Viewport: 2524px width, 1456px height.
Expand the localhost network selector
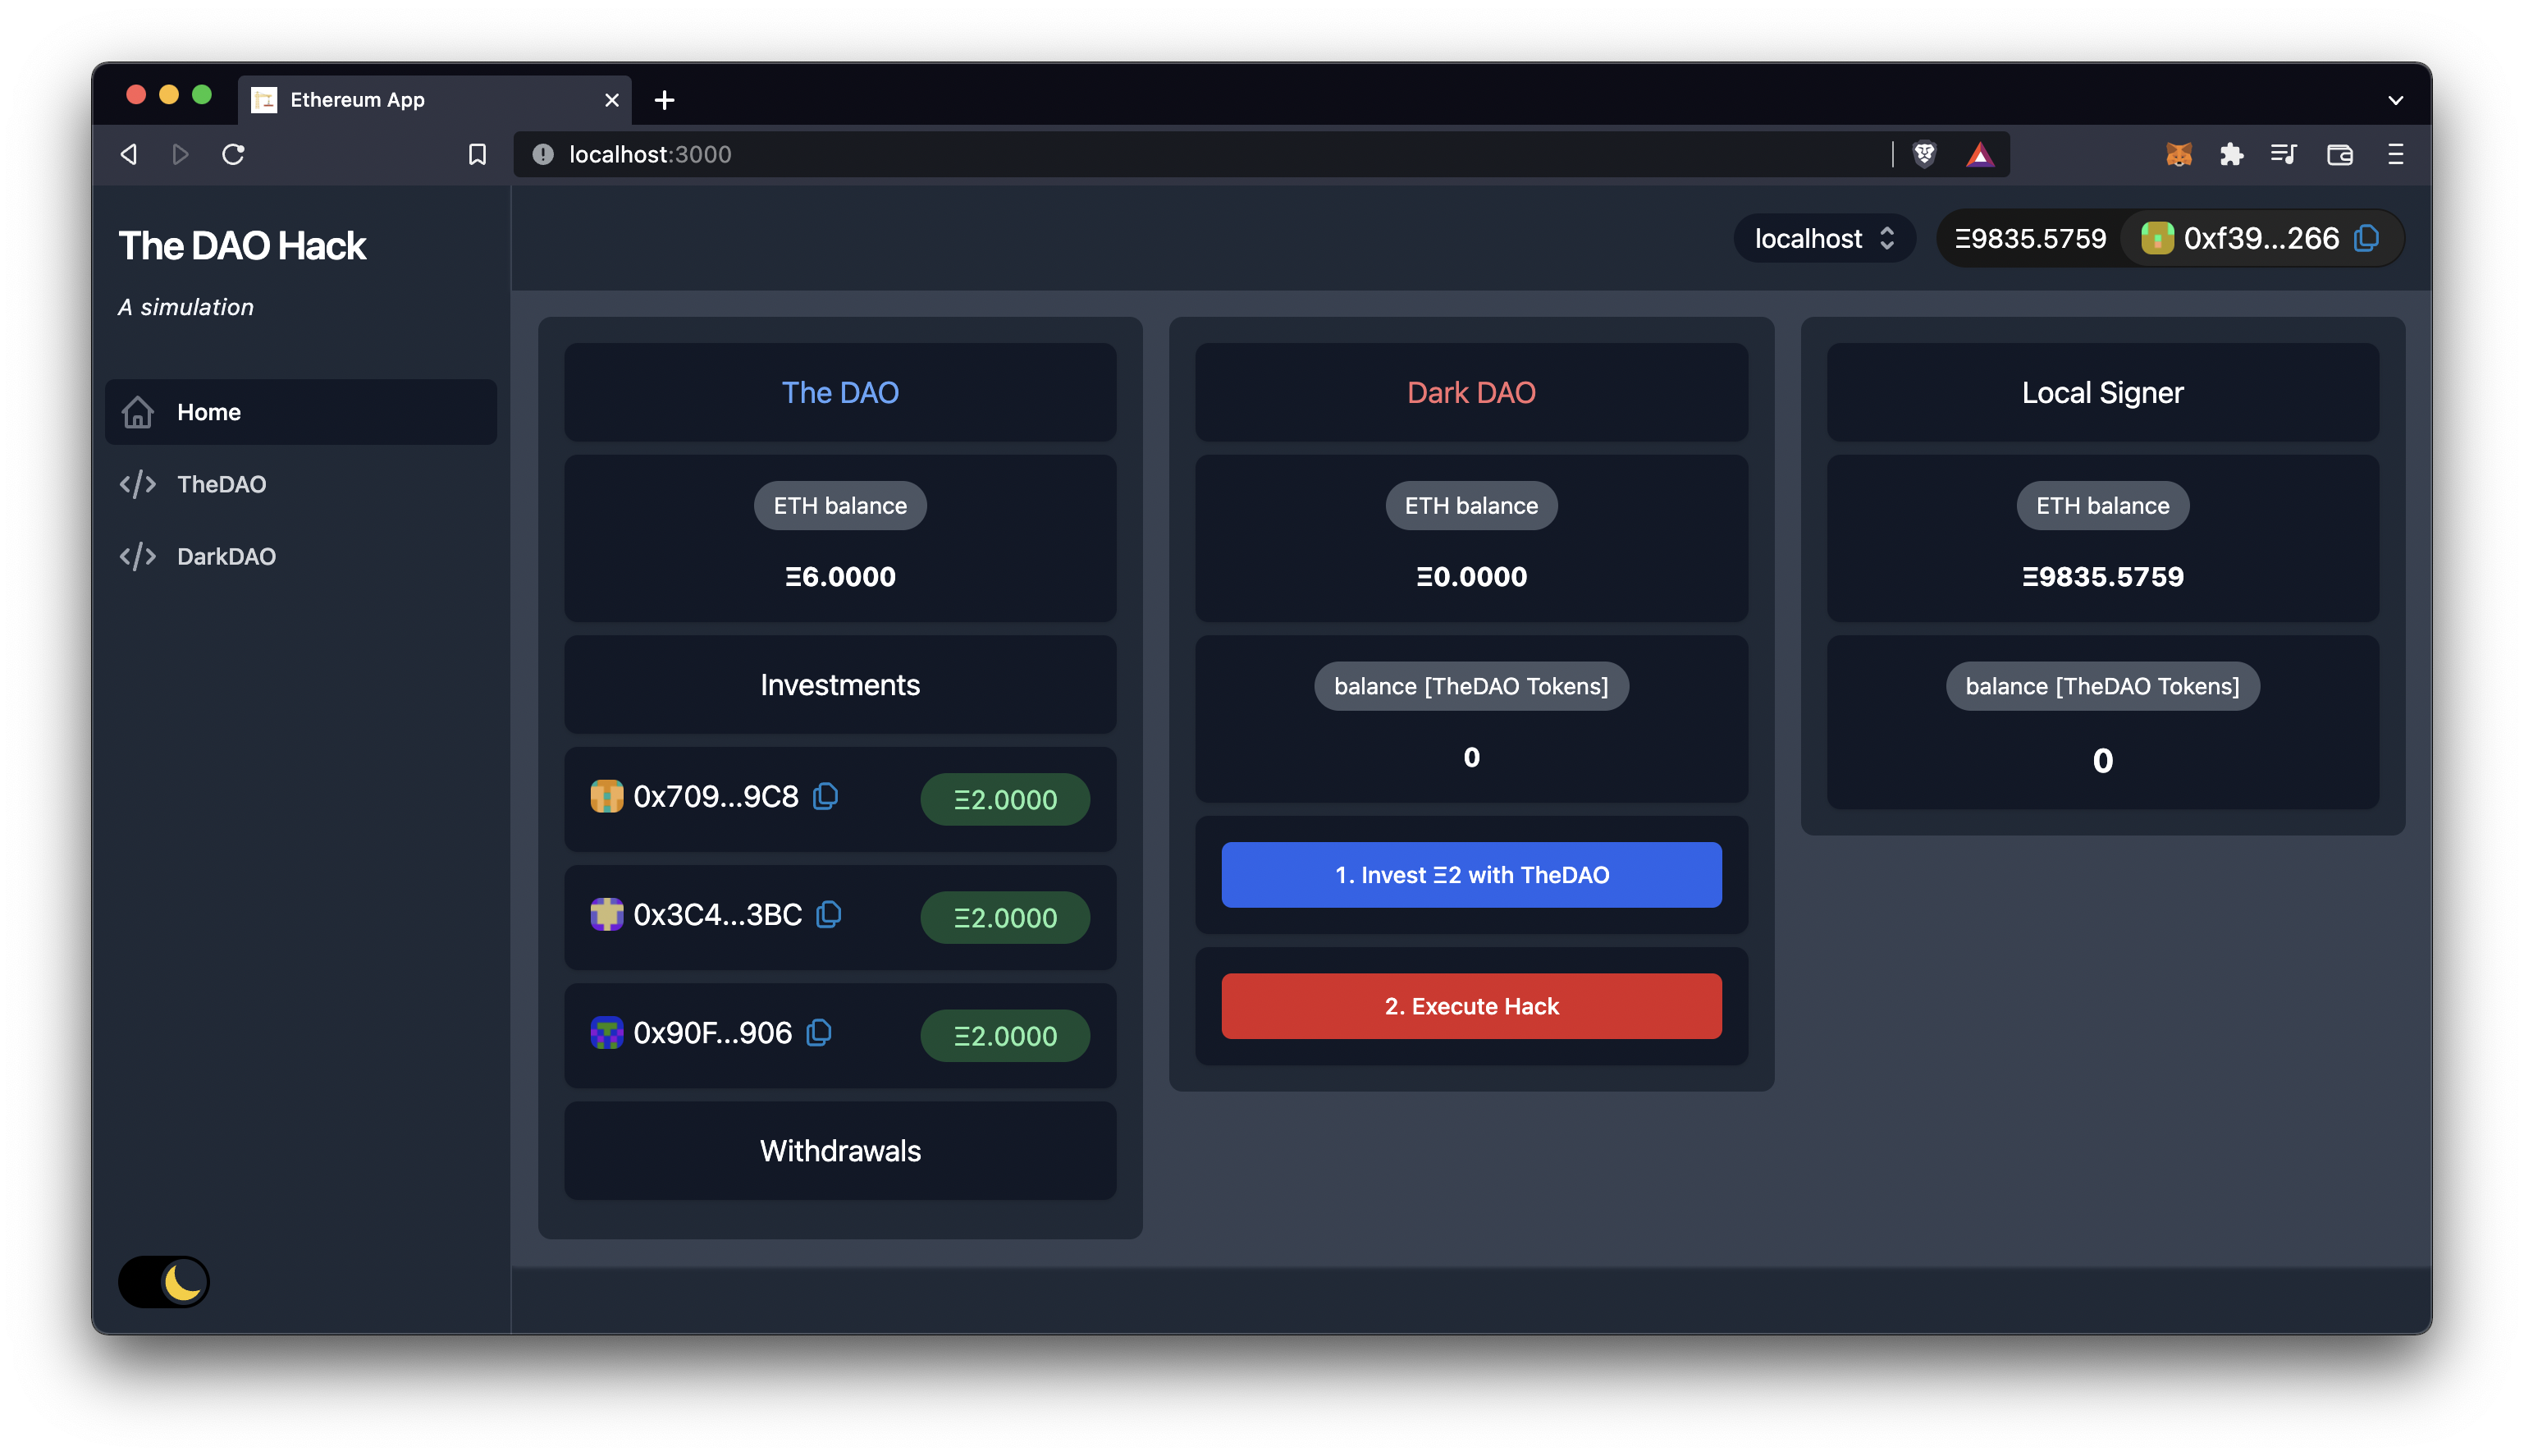[x=1823, y=238]
